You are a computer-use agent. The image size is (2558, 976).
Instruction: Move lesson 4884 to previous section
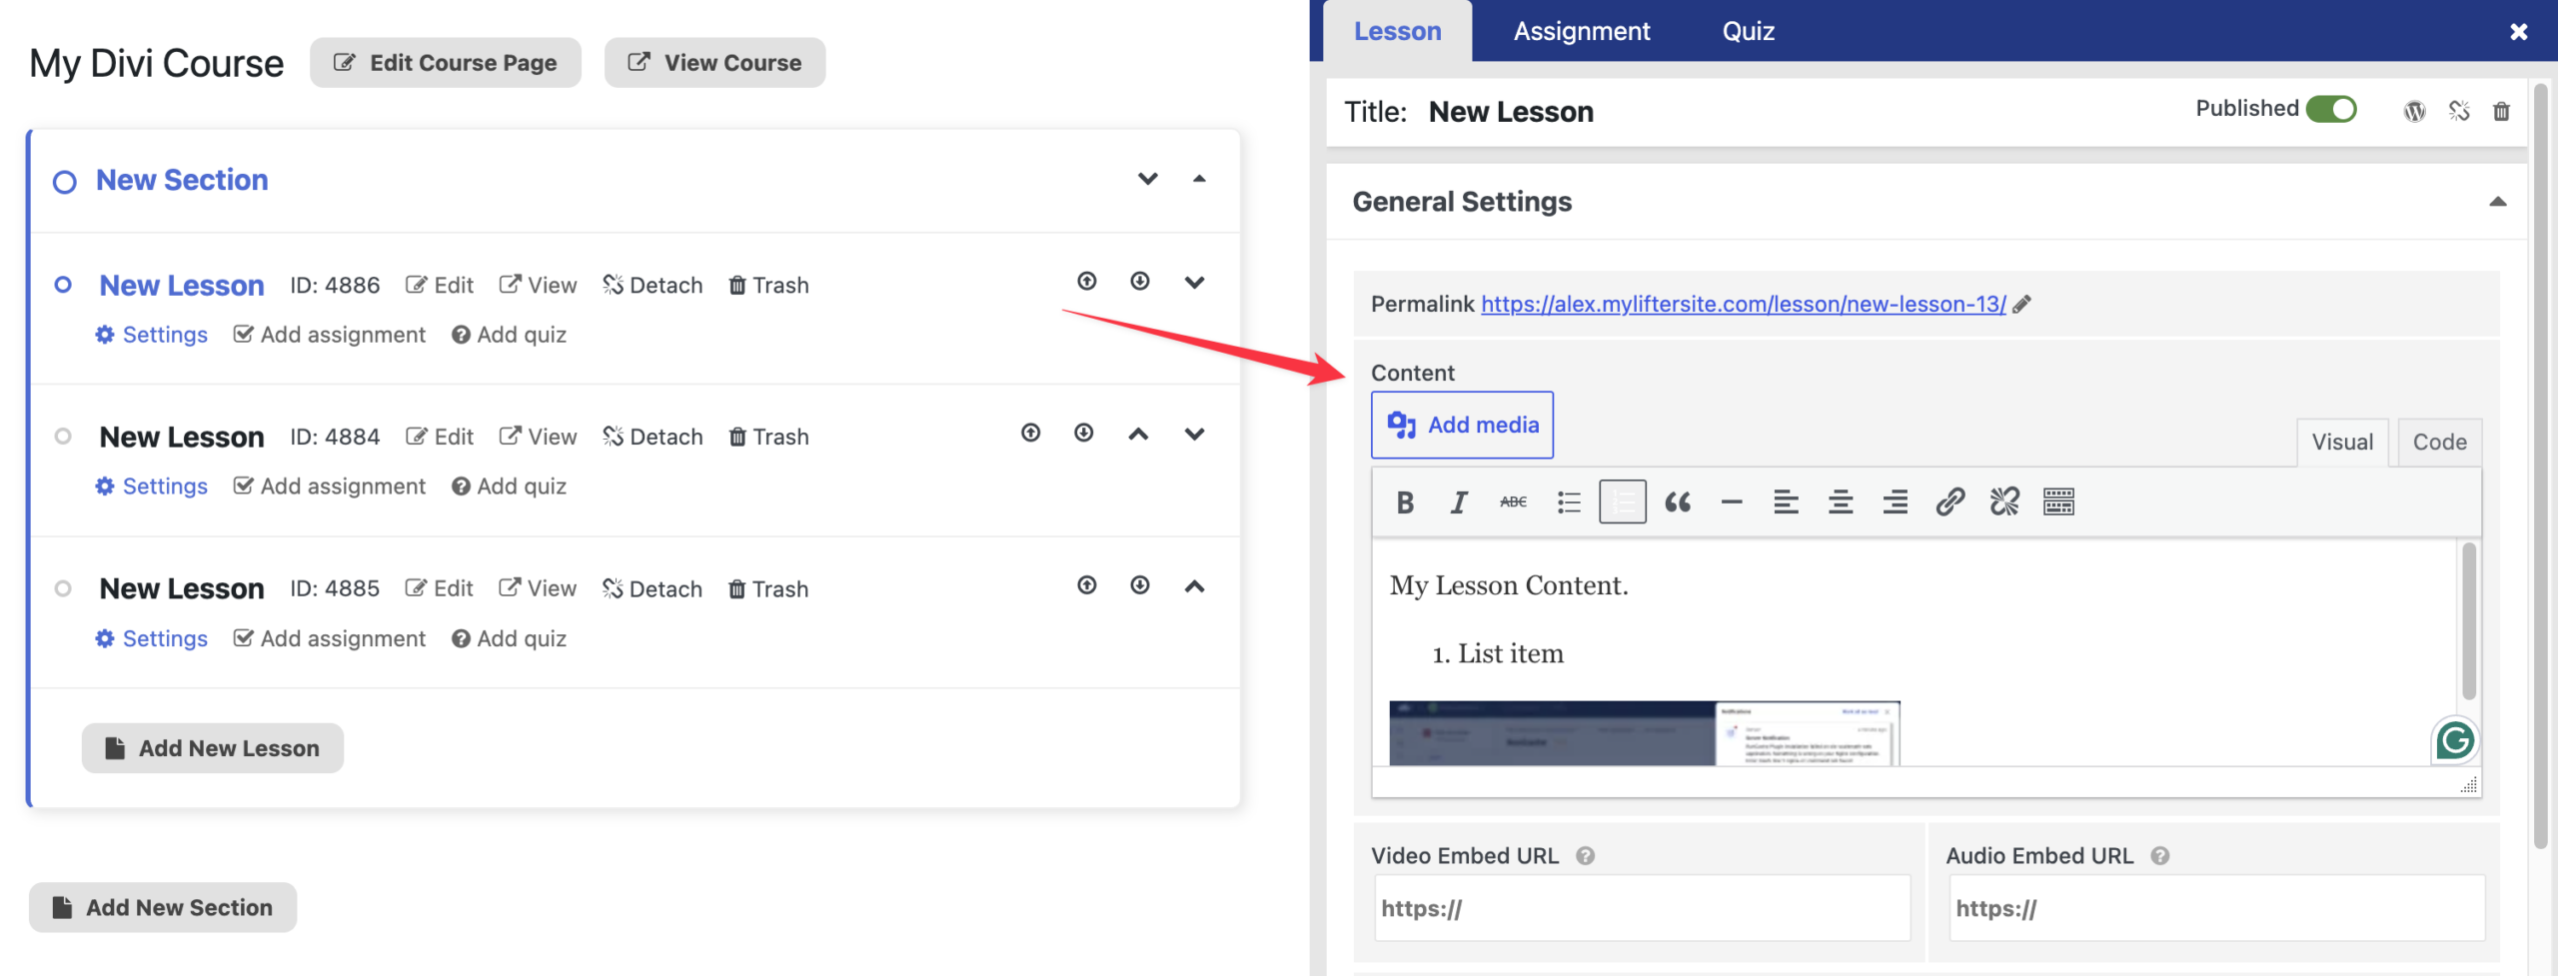[x=1031, y=433]
